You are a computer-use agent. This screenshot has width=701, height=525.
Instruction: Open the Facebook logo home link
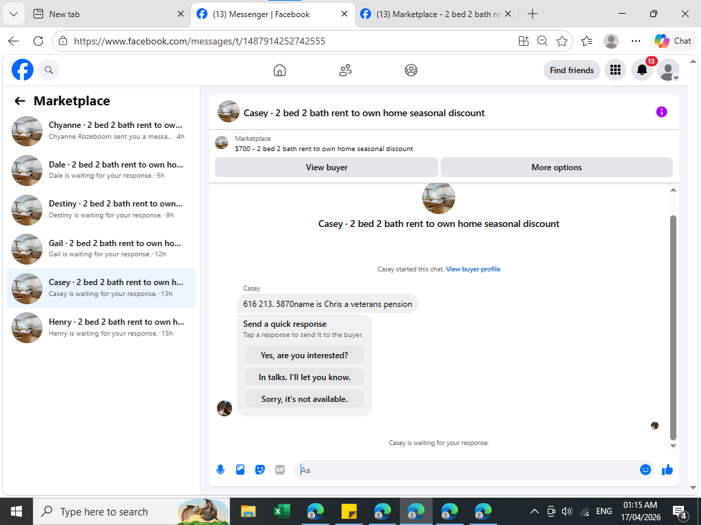[23, 70]
